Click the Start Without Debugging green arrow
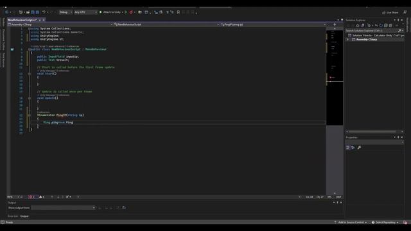 click(126, 12)
